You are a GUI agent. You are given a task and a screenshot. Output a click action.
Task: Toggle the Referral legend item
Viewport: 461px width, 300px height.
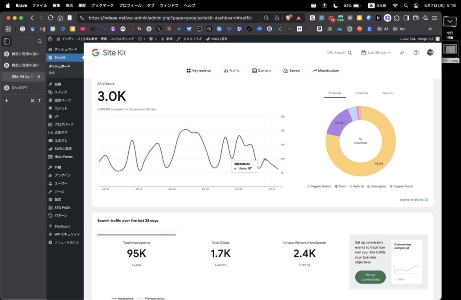click(x=358, y=186)
